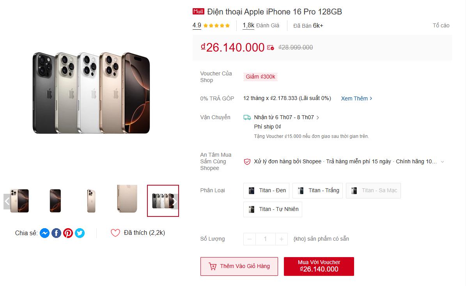This screenshot has height=286, width=466.
Task: Share the product on Pinterest
Action: [x=68, y=233]
